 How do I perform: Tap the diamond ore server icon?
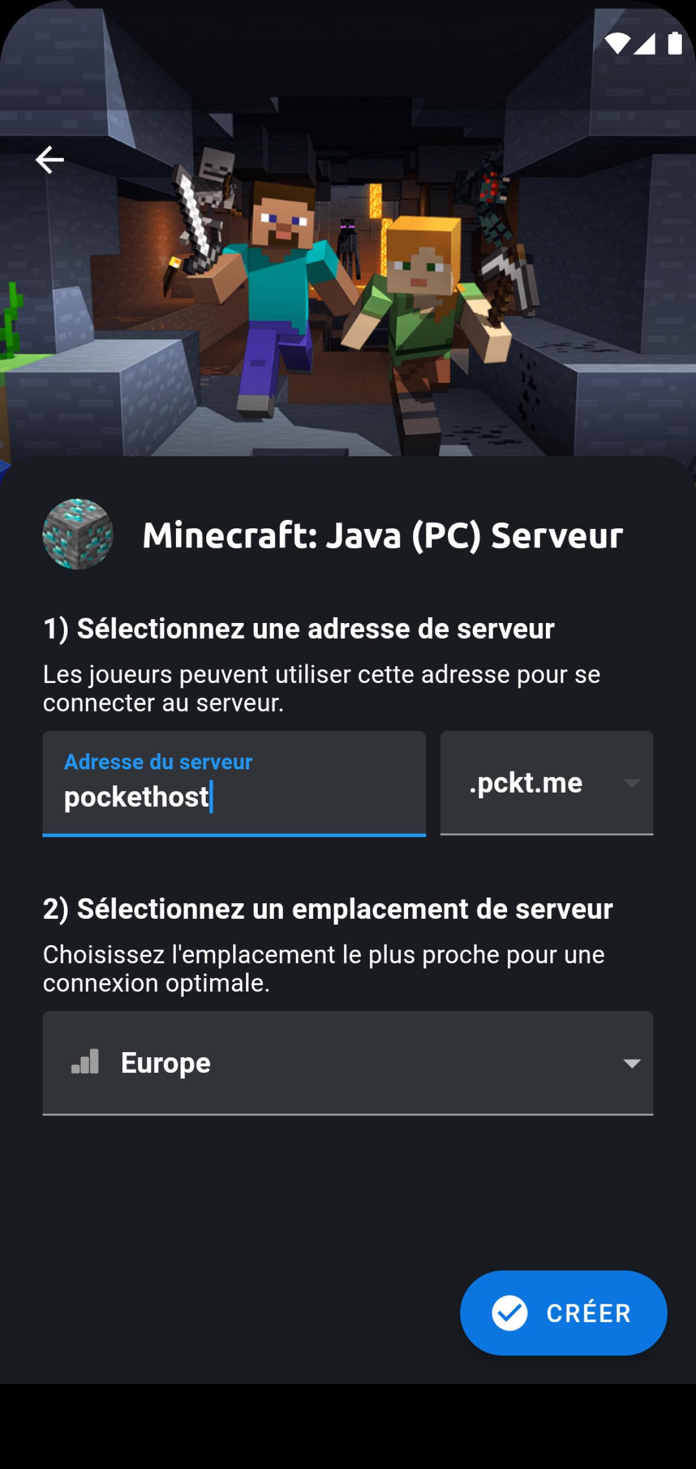77,534
